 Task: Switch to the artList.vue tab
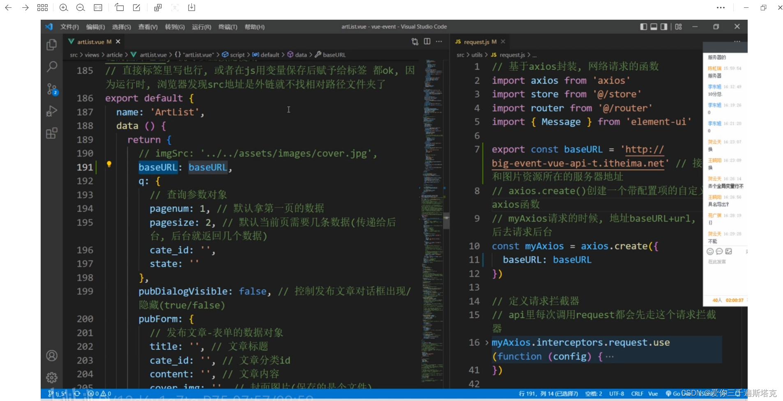(90, 41)
